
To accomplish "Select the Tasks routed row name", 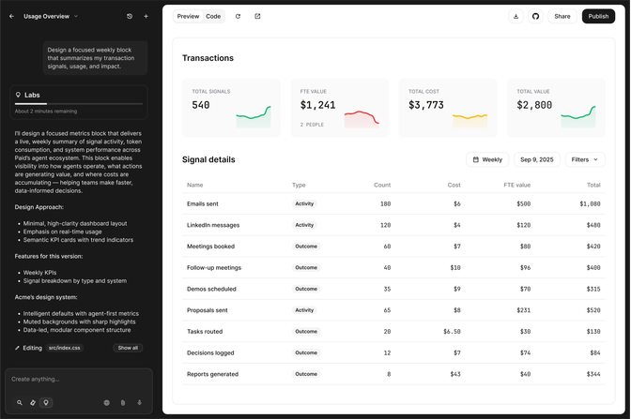I will 205,332.
